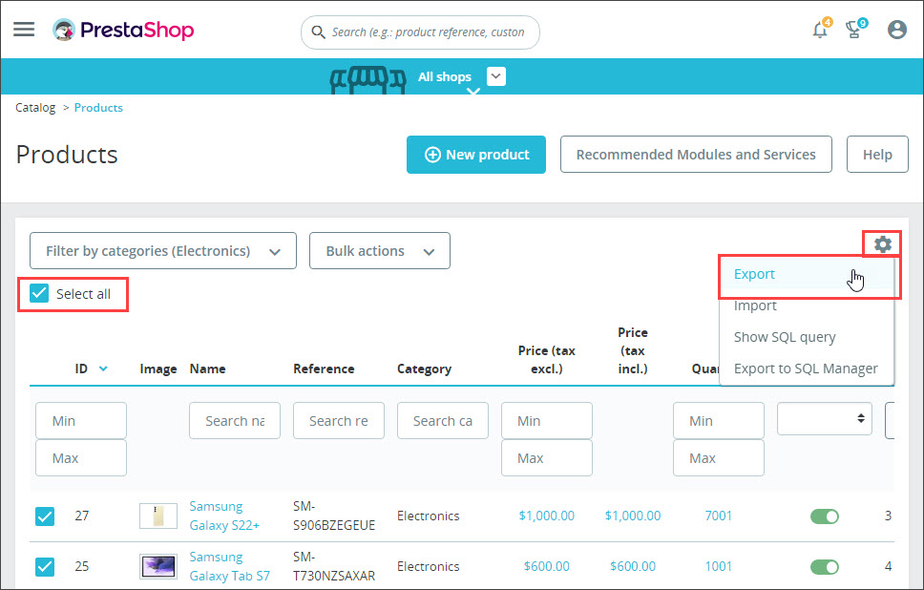Click the Price (tax incl.) column header
Image resolution: width=924 pixels, height=590 pixels.
coord(633,350)
